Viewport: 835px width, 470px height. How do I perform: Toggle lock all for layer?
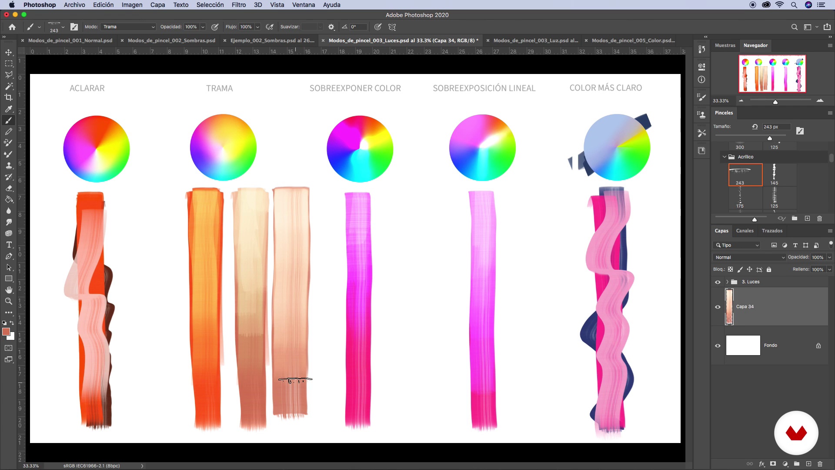click(769, 269)
